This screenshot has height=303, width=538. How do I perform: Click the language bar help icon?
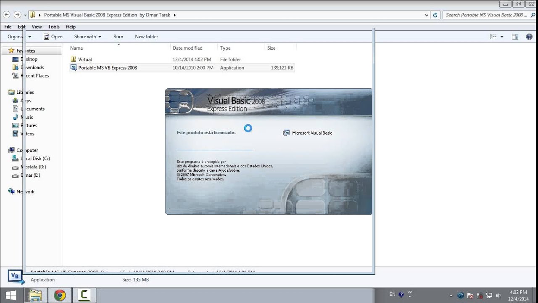(x=401, y=295)
